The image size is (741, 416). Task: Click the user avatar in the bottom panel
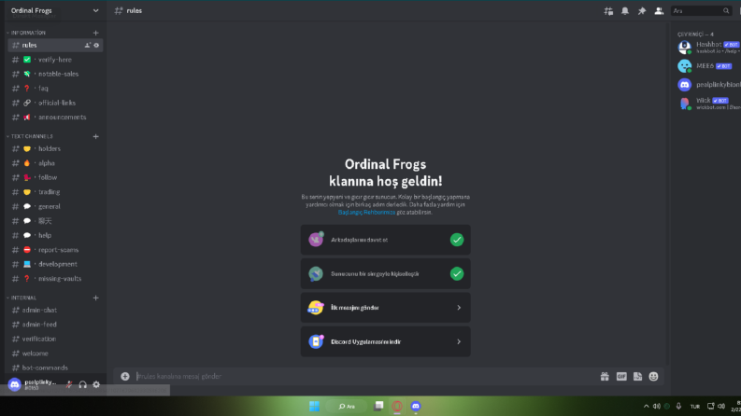[15, 384]
